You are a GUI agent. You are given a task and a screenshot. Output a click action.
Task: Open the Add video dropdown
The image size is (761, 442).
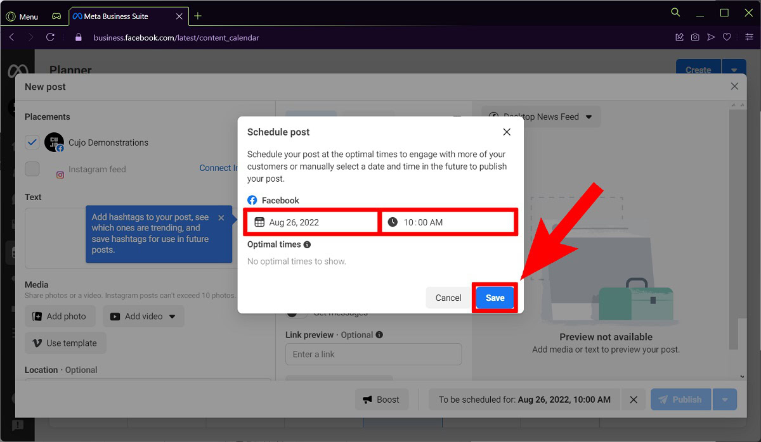(143, 316)
